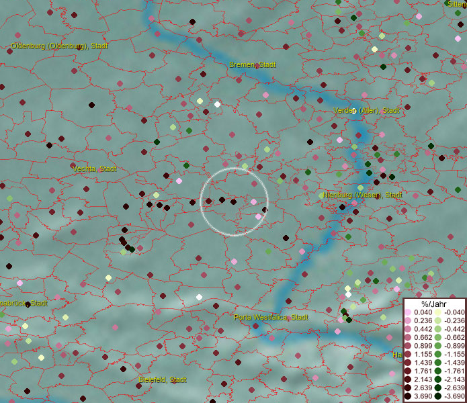Select the Oldenburg (Oldenburg), Stadt label

point(59,46)
